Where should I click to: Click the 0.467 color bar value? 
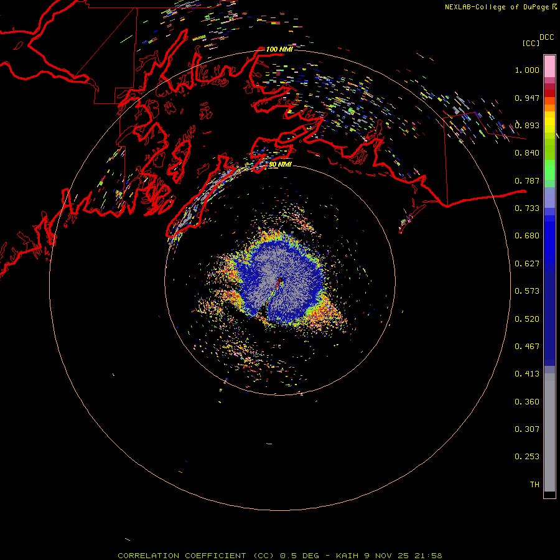[527, 347]
